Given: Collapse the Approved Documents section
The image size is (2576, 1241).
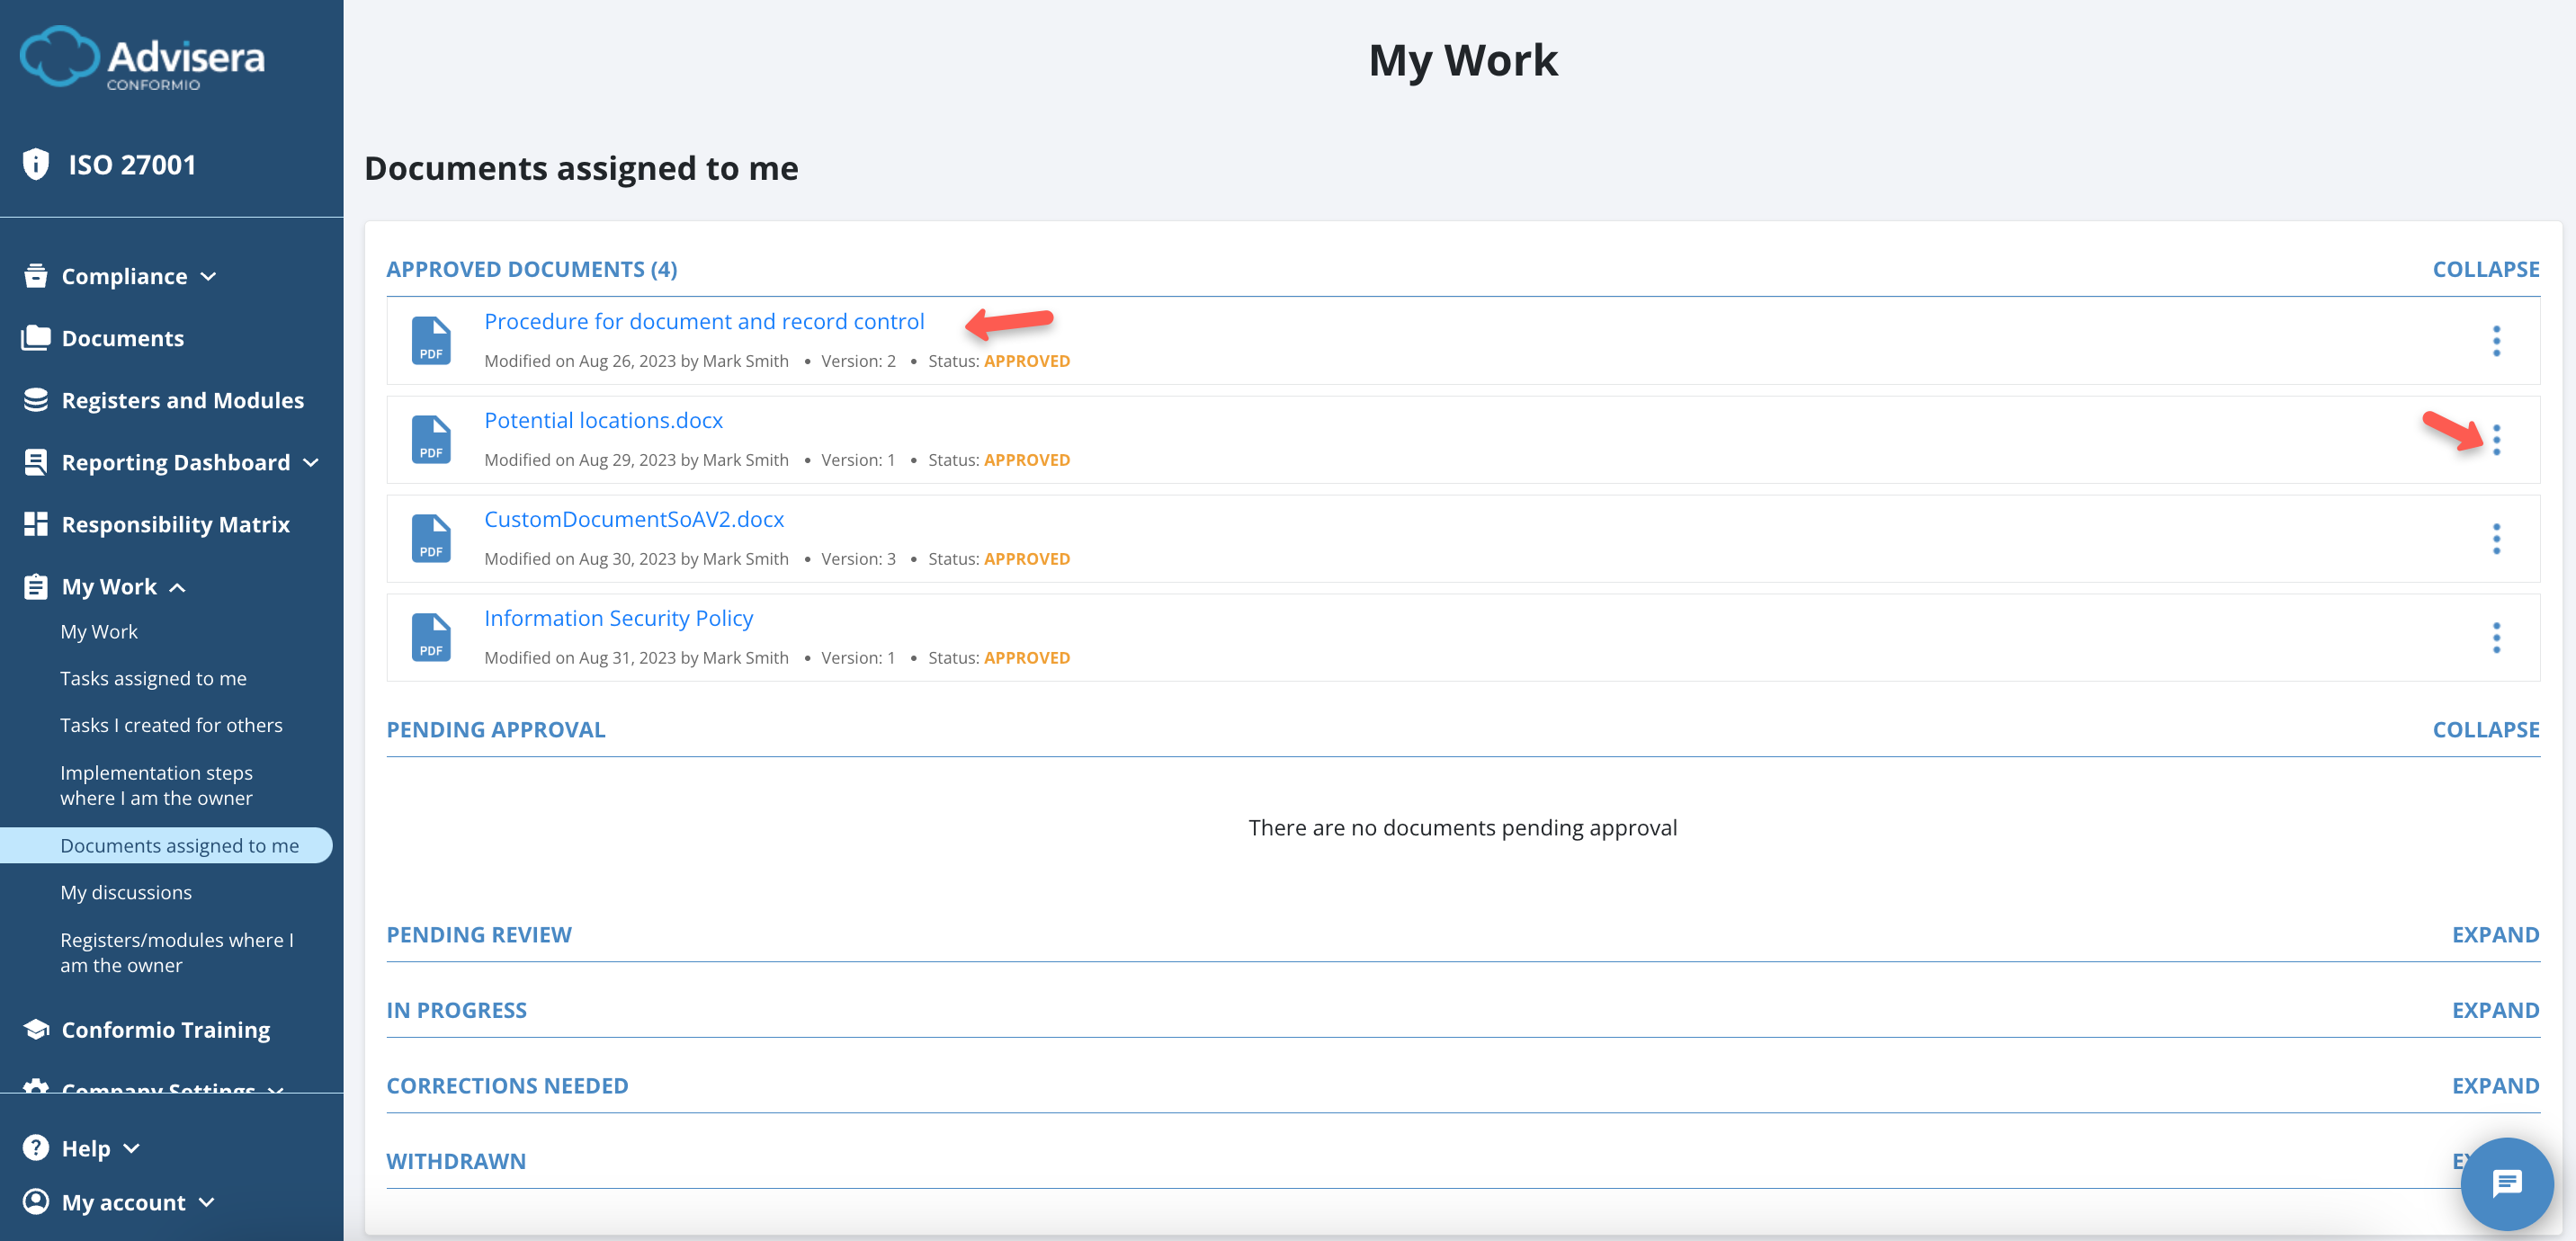Looking at the screenshot, I should pos(2485,269).
